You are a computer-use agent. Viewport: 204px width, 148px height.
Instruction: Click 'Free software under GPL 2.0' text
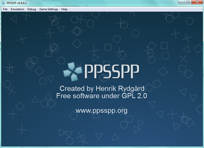click(x=101, y=96)
